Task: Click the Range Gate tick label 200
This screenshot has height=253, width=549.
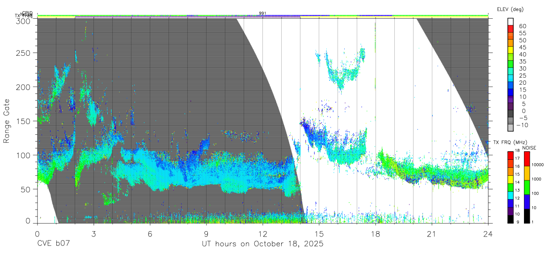Action: 24,87
